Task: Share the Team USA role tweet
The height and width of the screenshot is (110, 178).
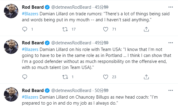Action: (x=146, y=77)
